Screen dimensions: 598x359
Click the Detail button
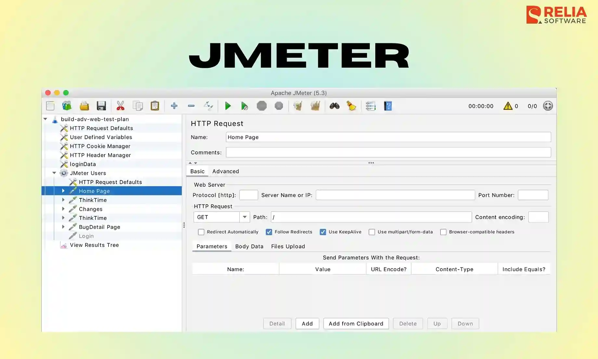pos(277,324)
